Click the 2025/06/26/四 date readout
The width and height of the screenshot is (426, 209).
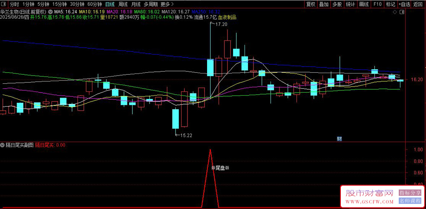14,17
